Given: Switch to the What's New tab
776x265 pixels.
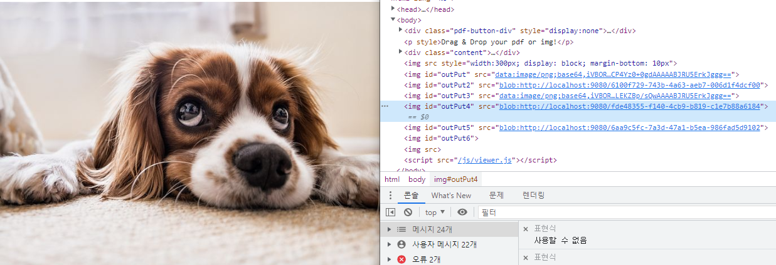Looking at the screenshot, I should (x=451, y=196).
